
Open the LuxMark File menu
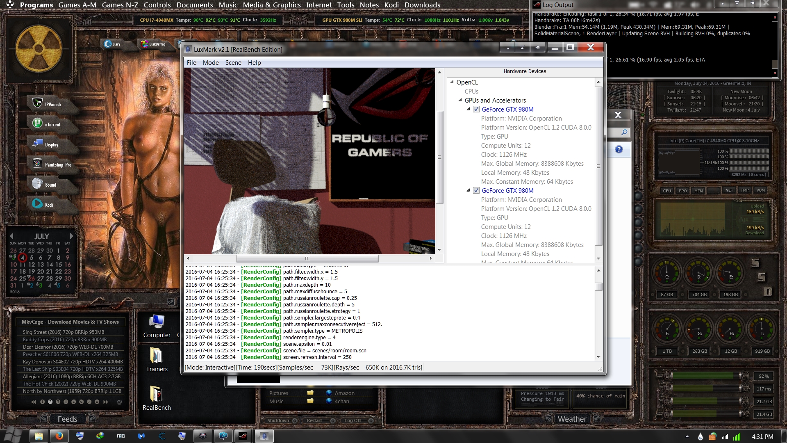coord(191,62)
